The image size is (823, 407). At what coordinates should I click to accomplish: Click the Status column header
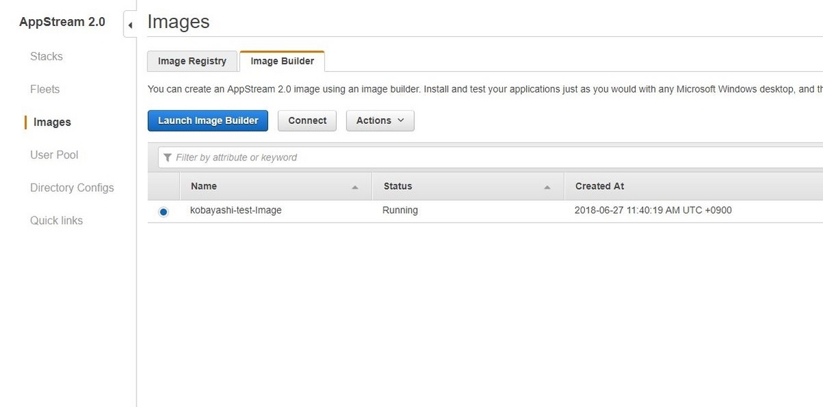click(x=468, y=186)
